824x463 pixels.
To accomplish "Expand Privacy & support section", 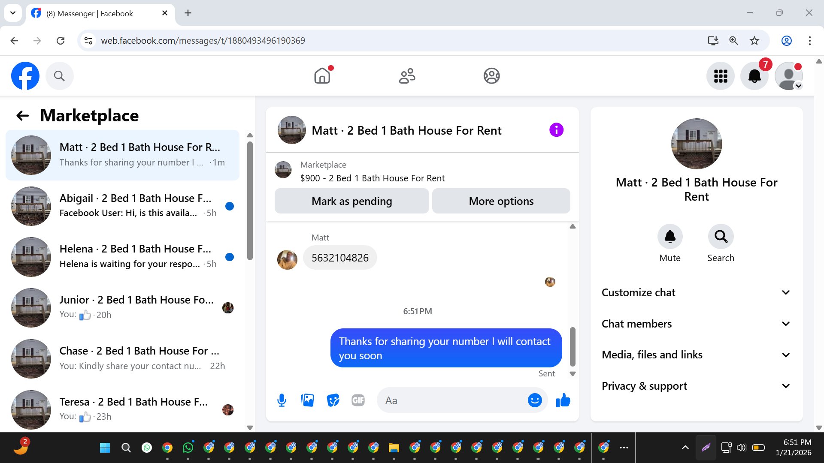I will click(696, 386).
